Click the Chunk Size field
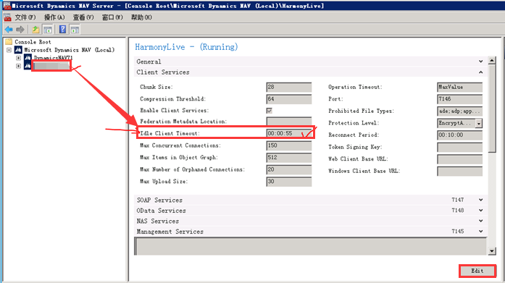This screenshot has height=283, width=505. [289, 87]
